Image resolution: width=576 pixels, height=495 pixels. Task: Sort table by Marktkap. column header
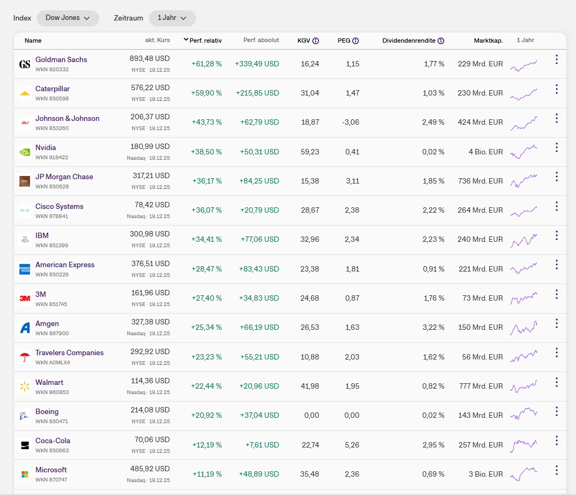click(x=488, y=40)
